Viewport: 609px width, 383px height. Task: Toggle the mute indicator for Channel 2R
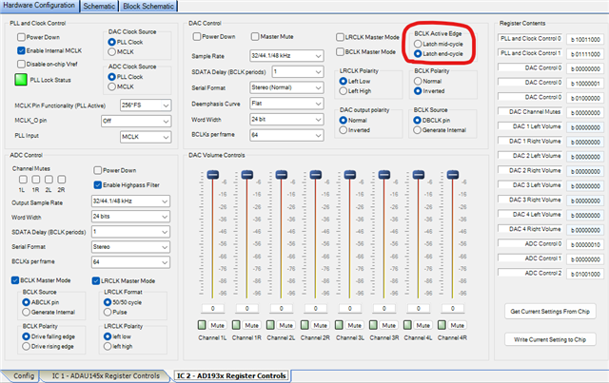tap(304, 325)
